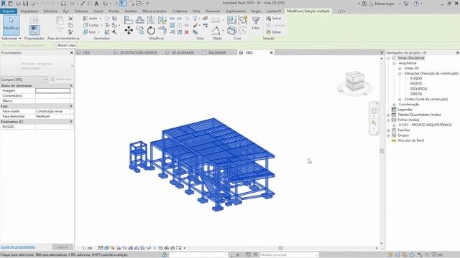The image size is (460, 258).
Task: Click the detail level icon in view control bar
Action: click(101, 248)
